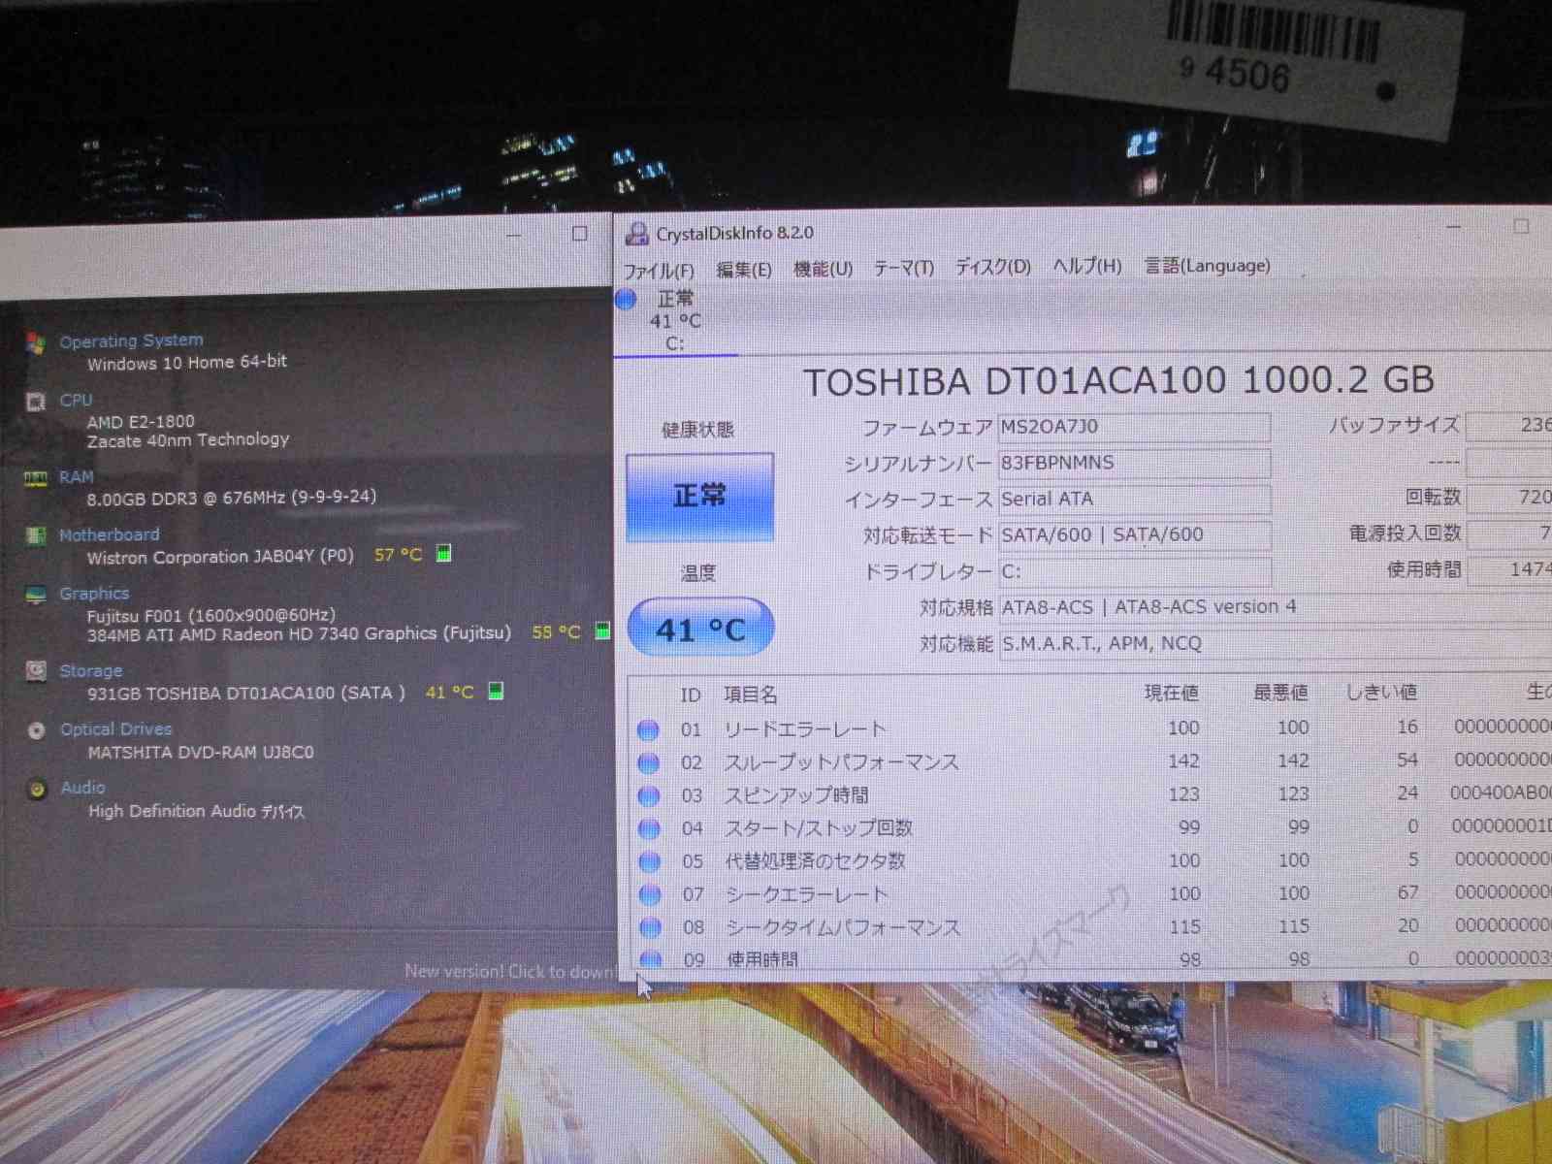1552x1164 pixels.
Task: Open the 言語(Language) menu
Action: tap(1207, 266)
